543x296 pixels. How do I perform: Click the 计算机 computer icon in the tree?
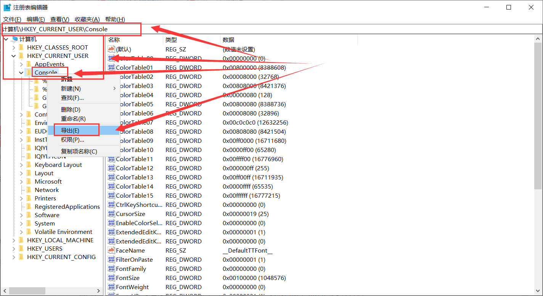(x=15, y=39)
